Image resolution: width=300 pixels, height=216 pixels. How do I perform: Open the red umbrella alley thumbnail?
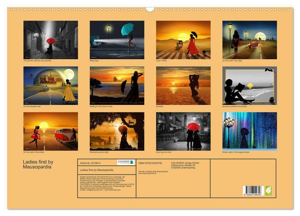51,40
